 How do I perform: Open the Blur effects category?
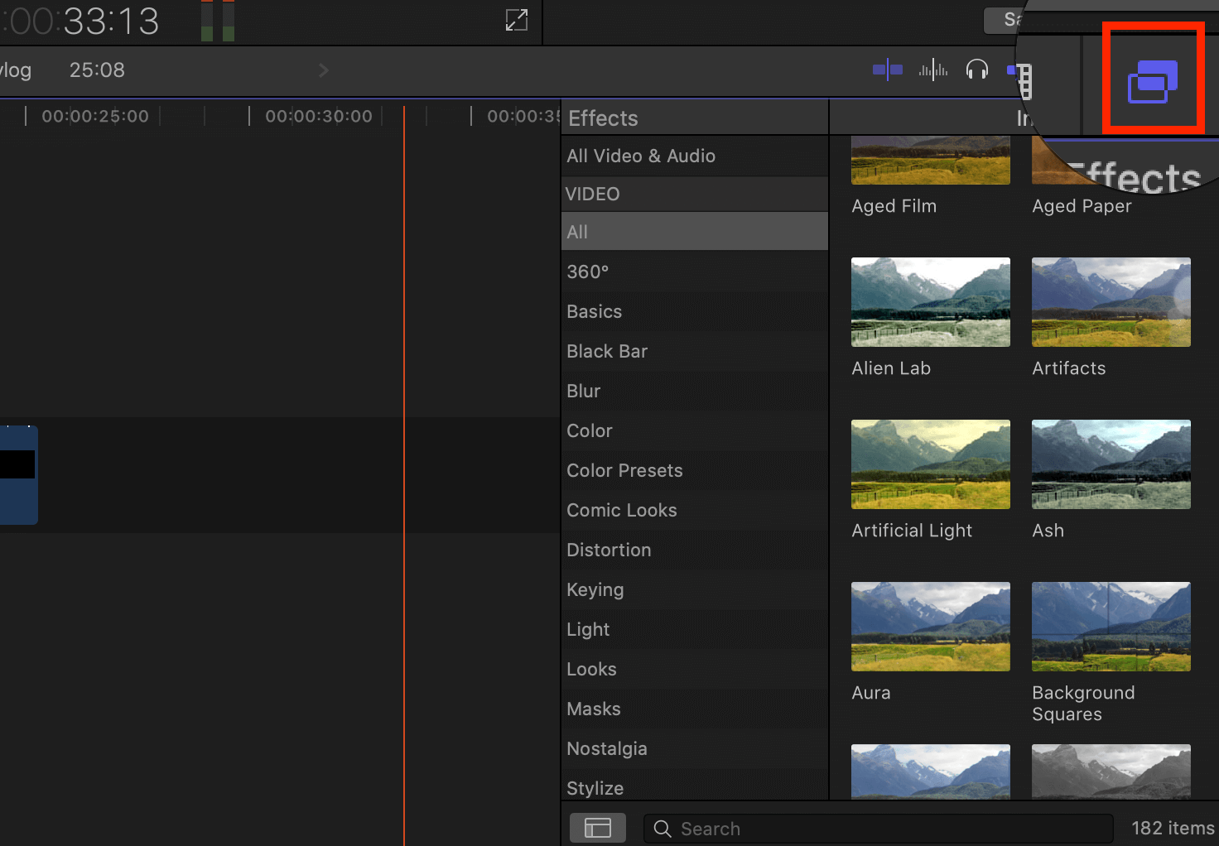tap(695, 391)
